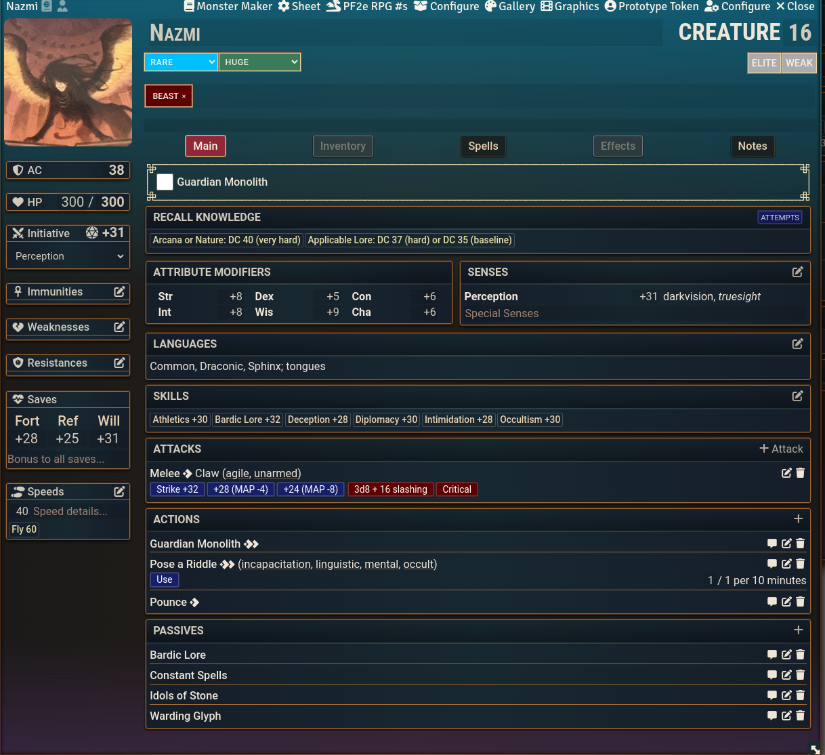825x755 pixels.
Task: Send Guardian Monolith action to chat
Action: (771, 544)
